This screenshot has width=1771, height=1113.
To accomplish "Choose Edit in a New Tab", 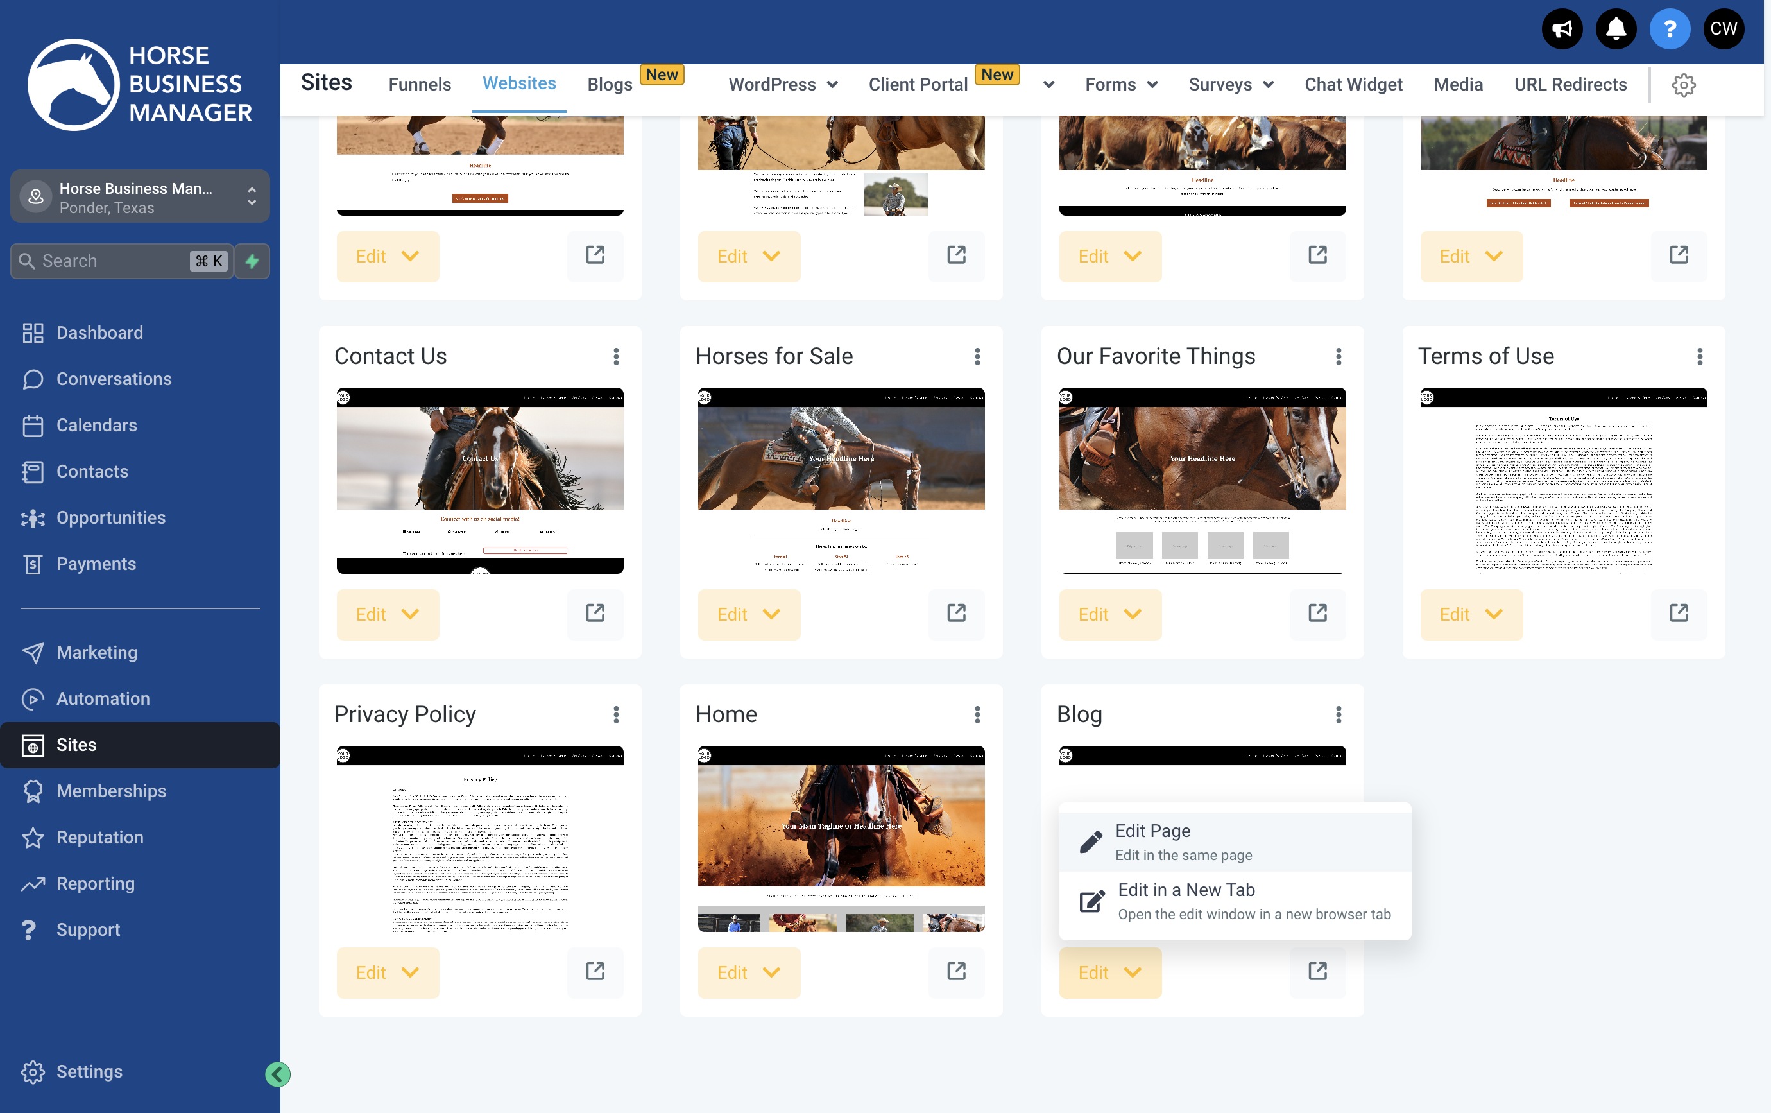I will click(x=1234, y=901).
